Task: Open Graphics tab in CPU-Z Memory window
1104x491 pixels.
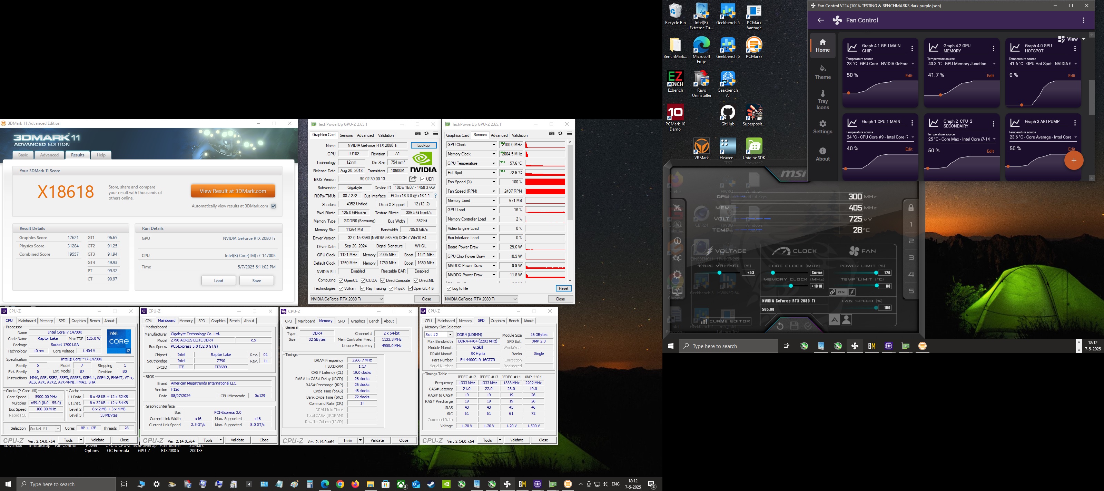Action: pos(358,321)
